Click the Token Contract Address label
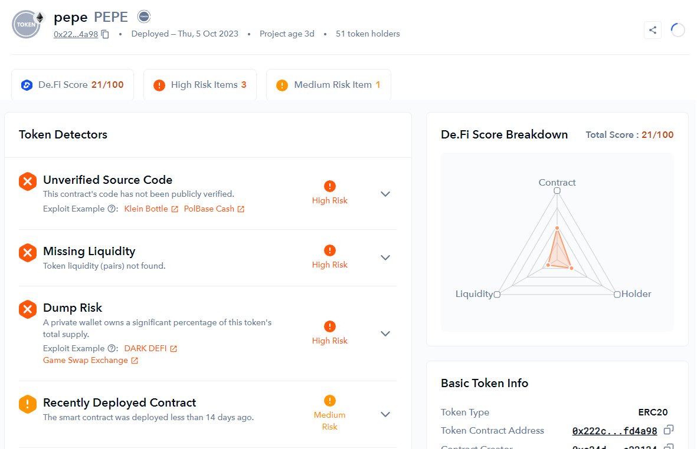The image size is (697, 449). click(x=493, y=430)
